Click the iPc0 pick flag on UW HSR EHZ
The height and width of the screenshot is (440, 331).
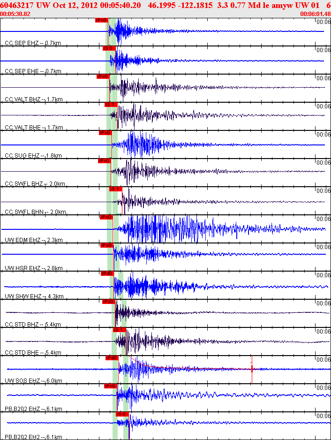point(106,245)
